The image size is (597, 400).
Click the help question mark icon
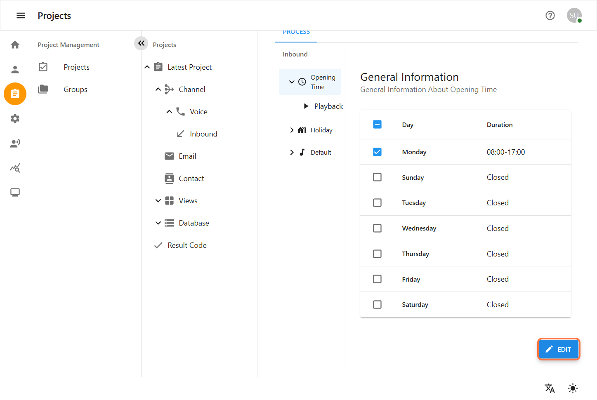click(550, 16)
